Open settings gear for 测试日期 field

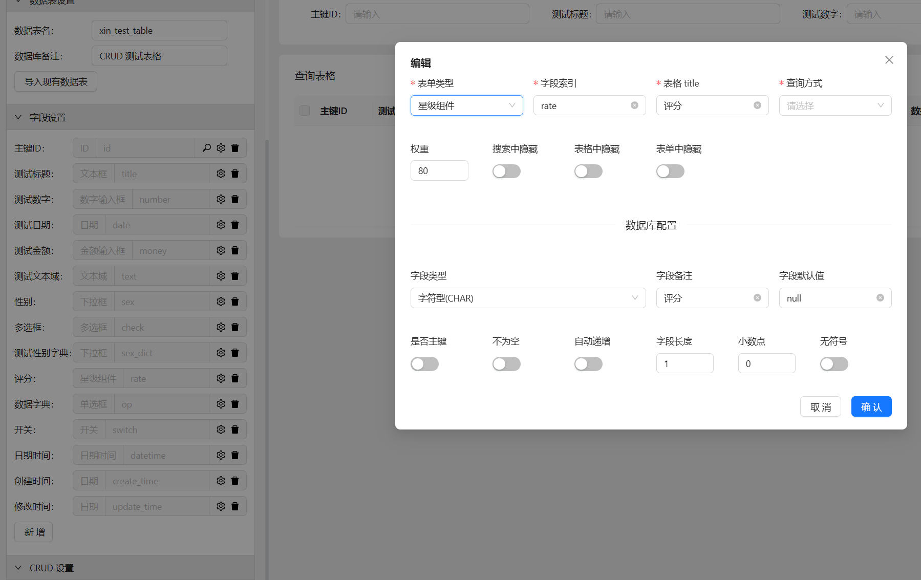tap(221, 225)
